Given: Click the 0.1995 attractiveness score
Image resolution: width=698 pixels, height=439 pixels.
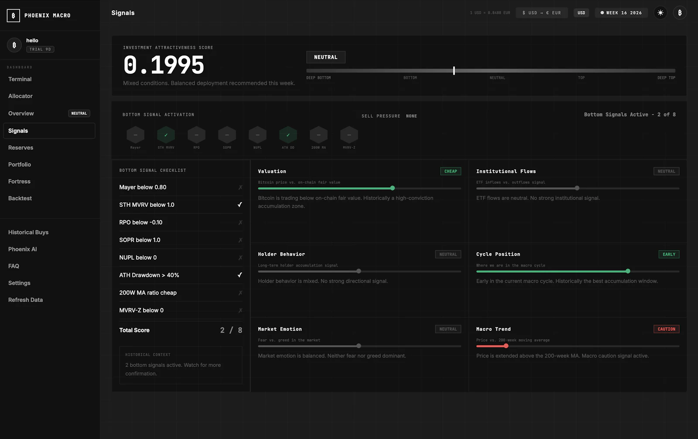Looking at the screenshot, I should [164, 65].
